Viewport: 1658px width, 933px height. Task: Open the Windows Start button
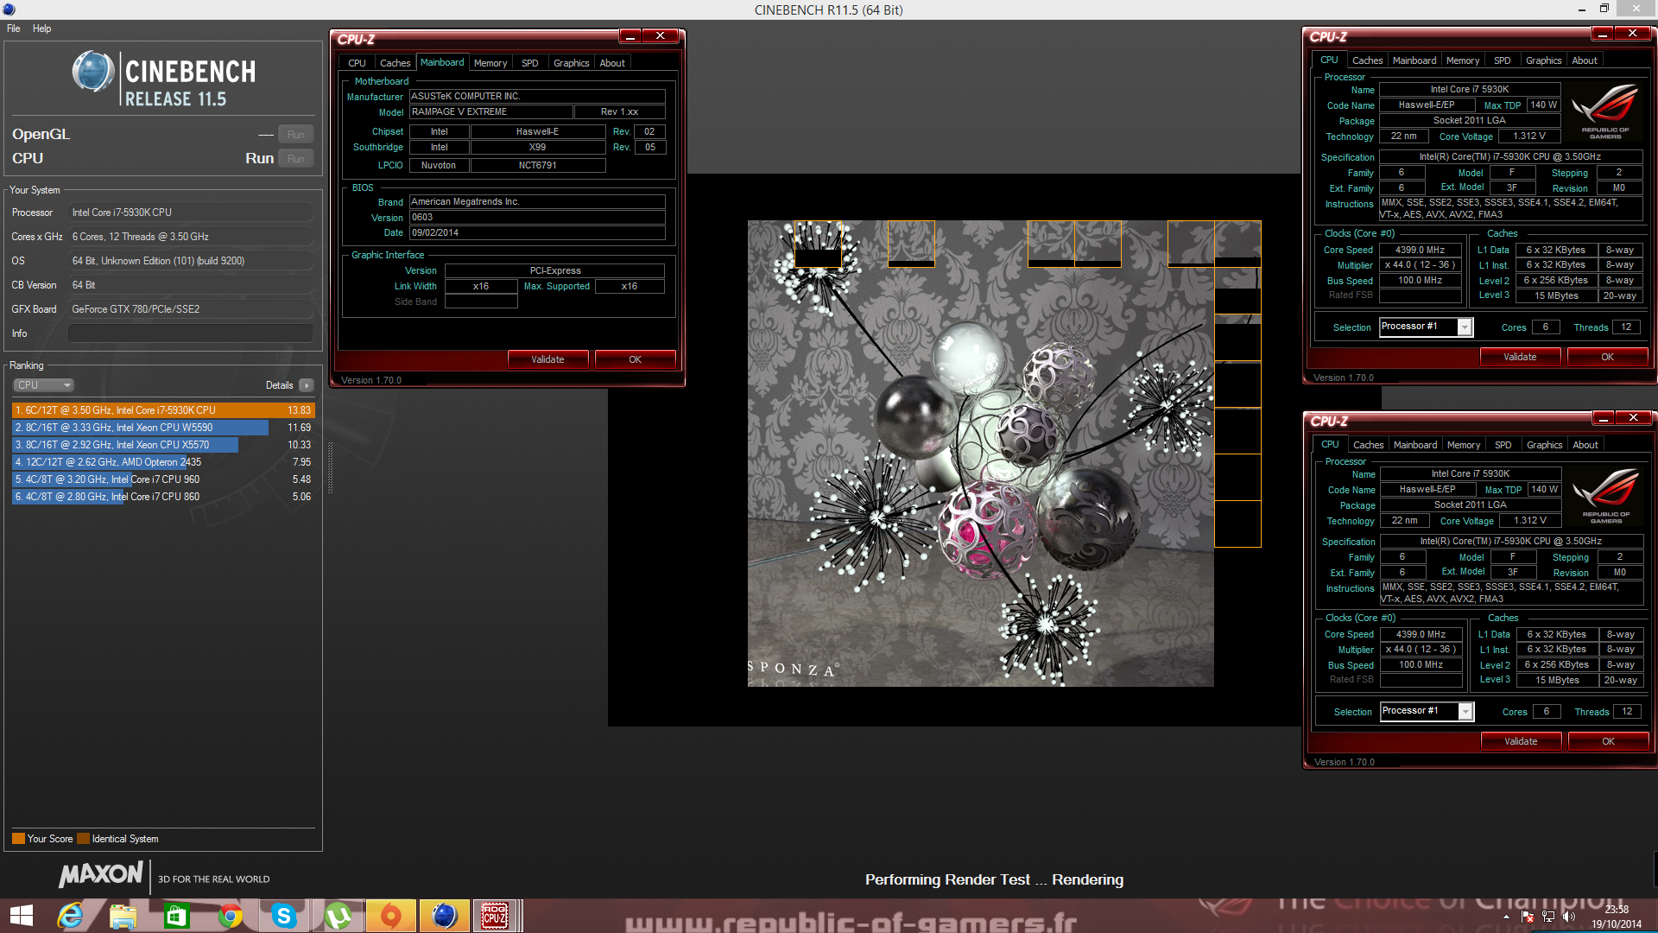(21, 916)
